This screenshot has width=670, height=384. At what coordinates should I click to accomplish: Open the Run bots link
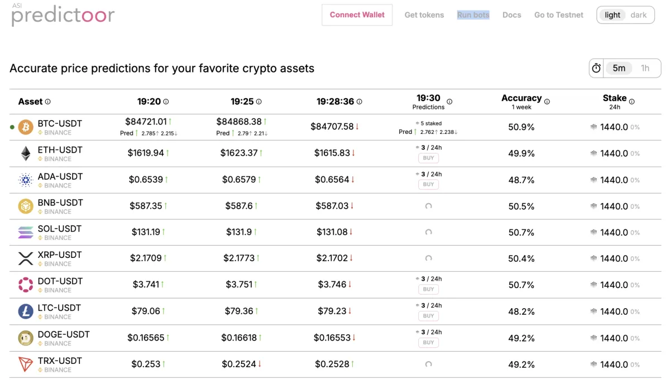tap(473, 15)
